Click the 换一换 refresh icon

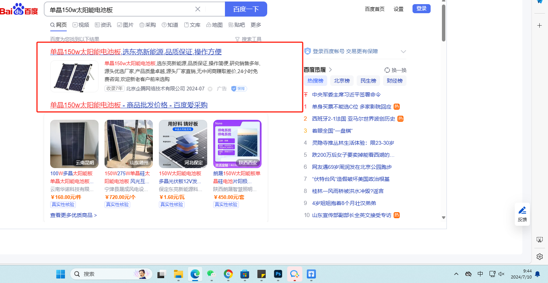pos(387,70)
